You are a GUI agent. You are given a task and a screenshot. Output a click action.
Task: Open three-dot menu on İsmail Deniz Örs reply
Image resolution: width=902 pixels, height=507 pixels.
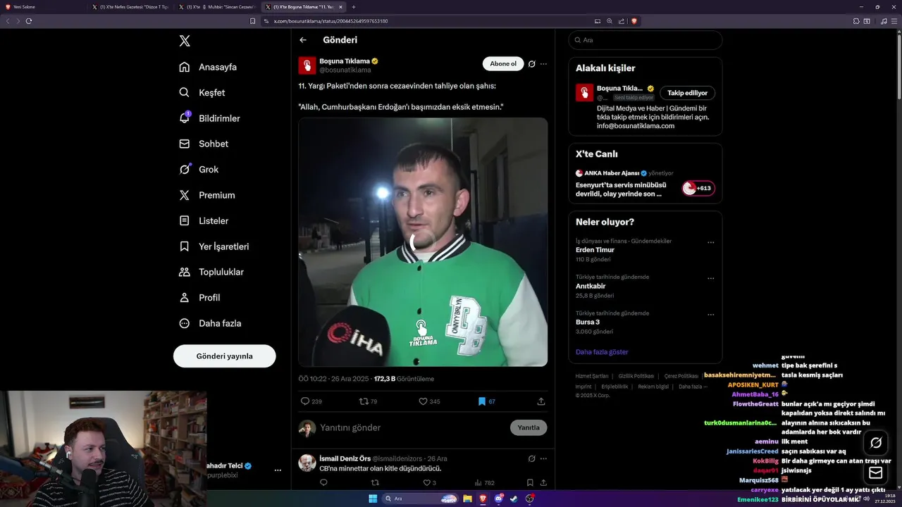click(543, 458)
